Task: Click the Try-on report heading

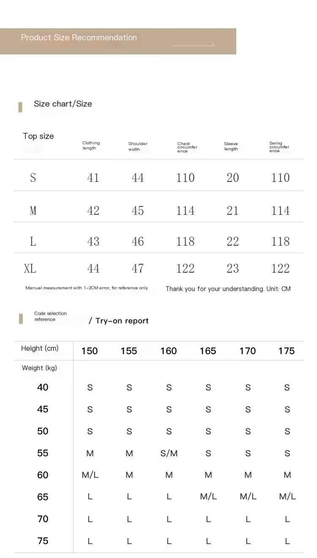Action: coord(119,321)
